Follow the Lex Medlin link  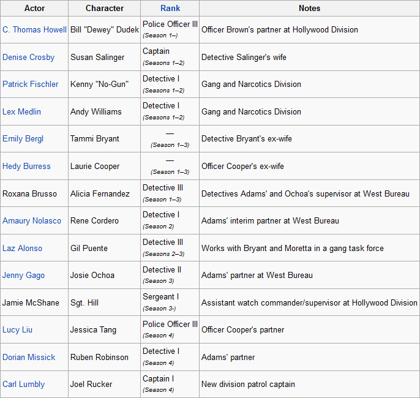(x=22, y=111)
